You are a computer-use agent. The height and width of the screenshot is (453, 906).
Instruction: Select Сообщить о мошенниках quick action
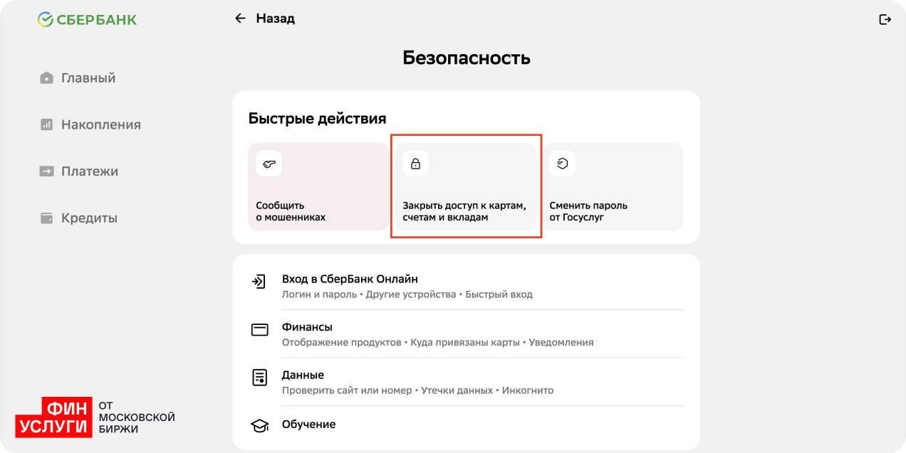(x=318, y=187)
